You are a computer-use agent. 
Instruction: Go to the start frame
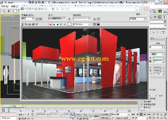133,114
